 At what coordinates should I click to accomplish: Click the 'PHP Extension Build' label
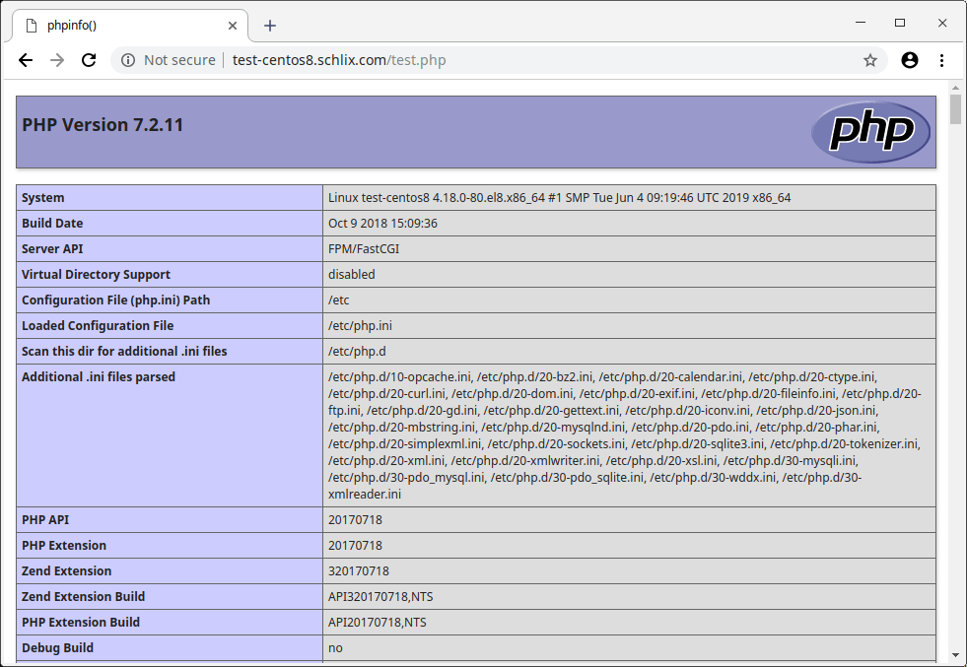pos(81,622)
